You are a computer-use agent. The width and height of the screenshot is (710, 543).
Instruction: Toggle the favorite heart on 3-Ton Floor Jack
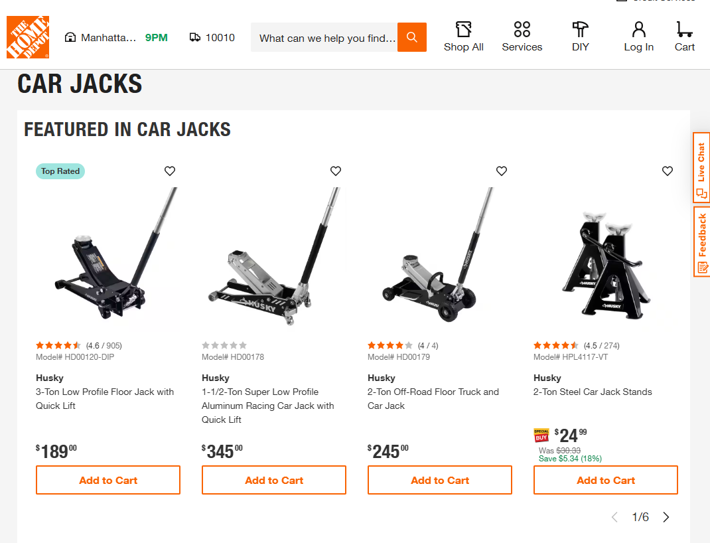pos(169,171)
